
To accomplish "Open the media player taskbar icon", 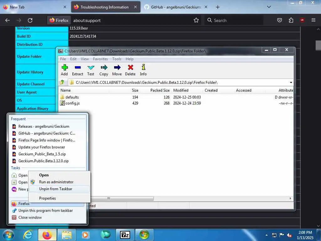I will pos(85,235).
